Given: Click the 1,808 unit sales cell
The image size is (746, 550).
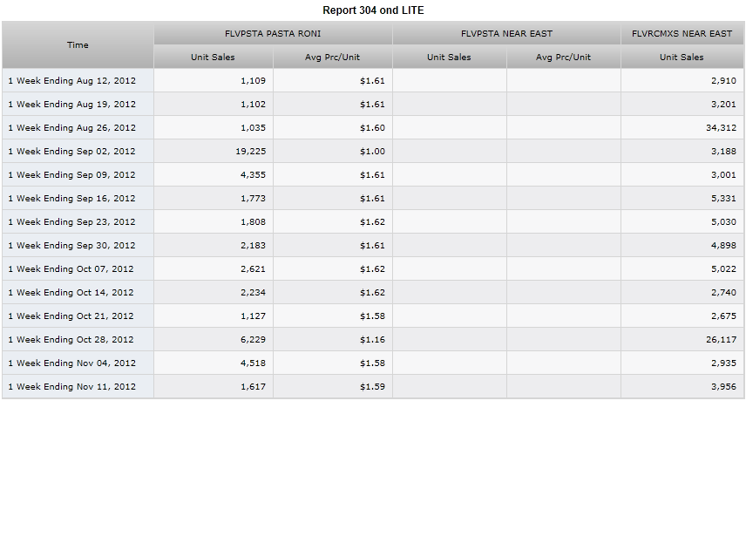Looking at the screenshot, I should (214, 221).
